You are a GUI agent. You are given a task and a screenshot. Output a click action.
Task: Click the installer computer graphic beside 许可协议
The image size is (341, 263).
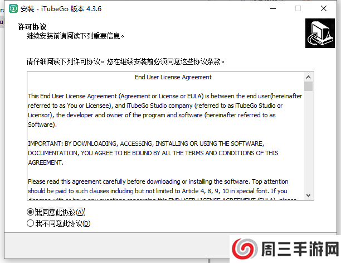point(320,33)
